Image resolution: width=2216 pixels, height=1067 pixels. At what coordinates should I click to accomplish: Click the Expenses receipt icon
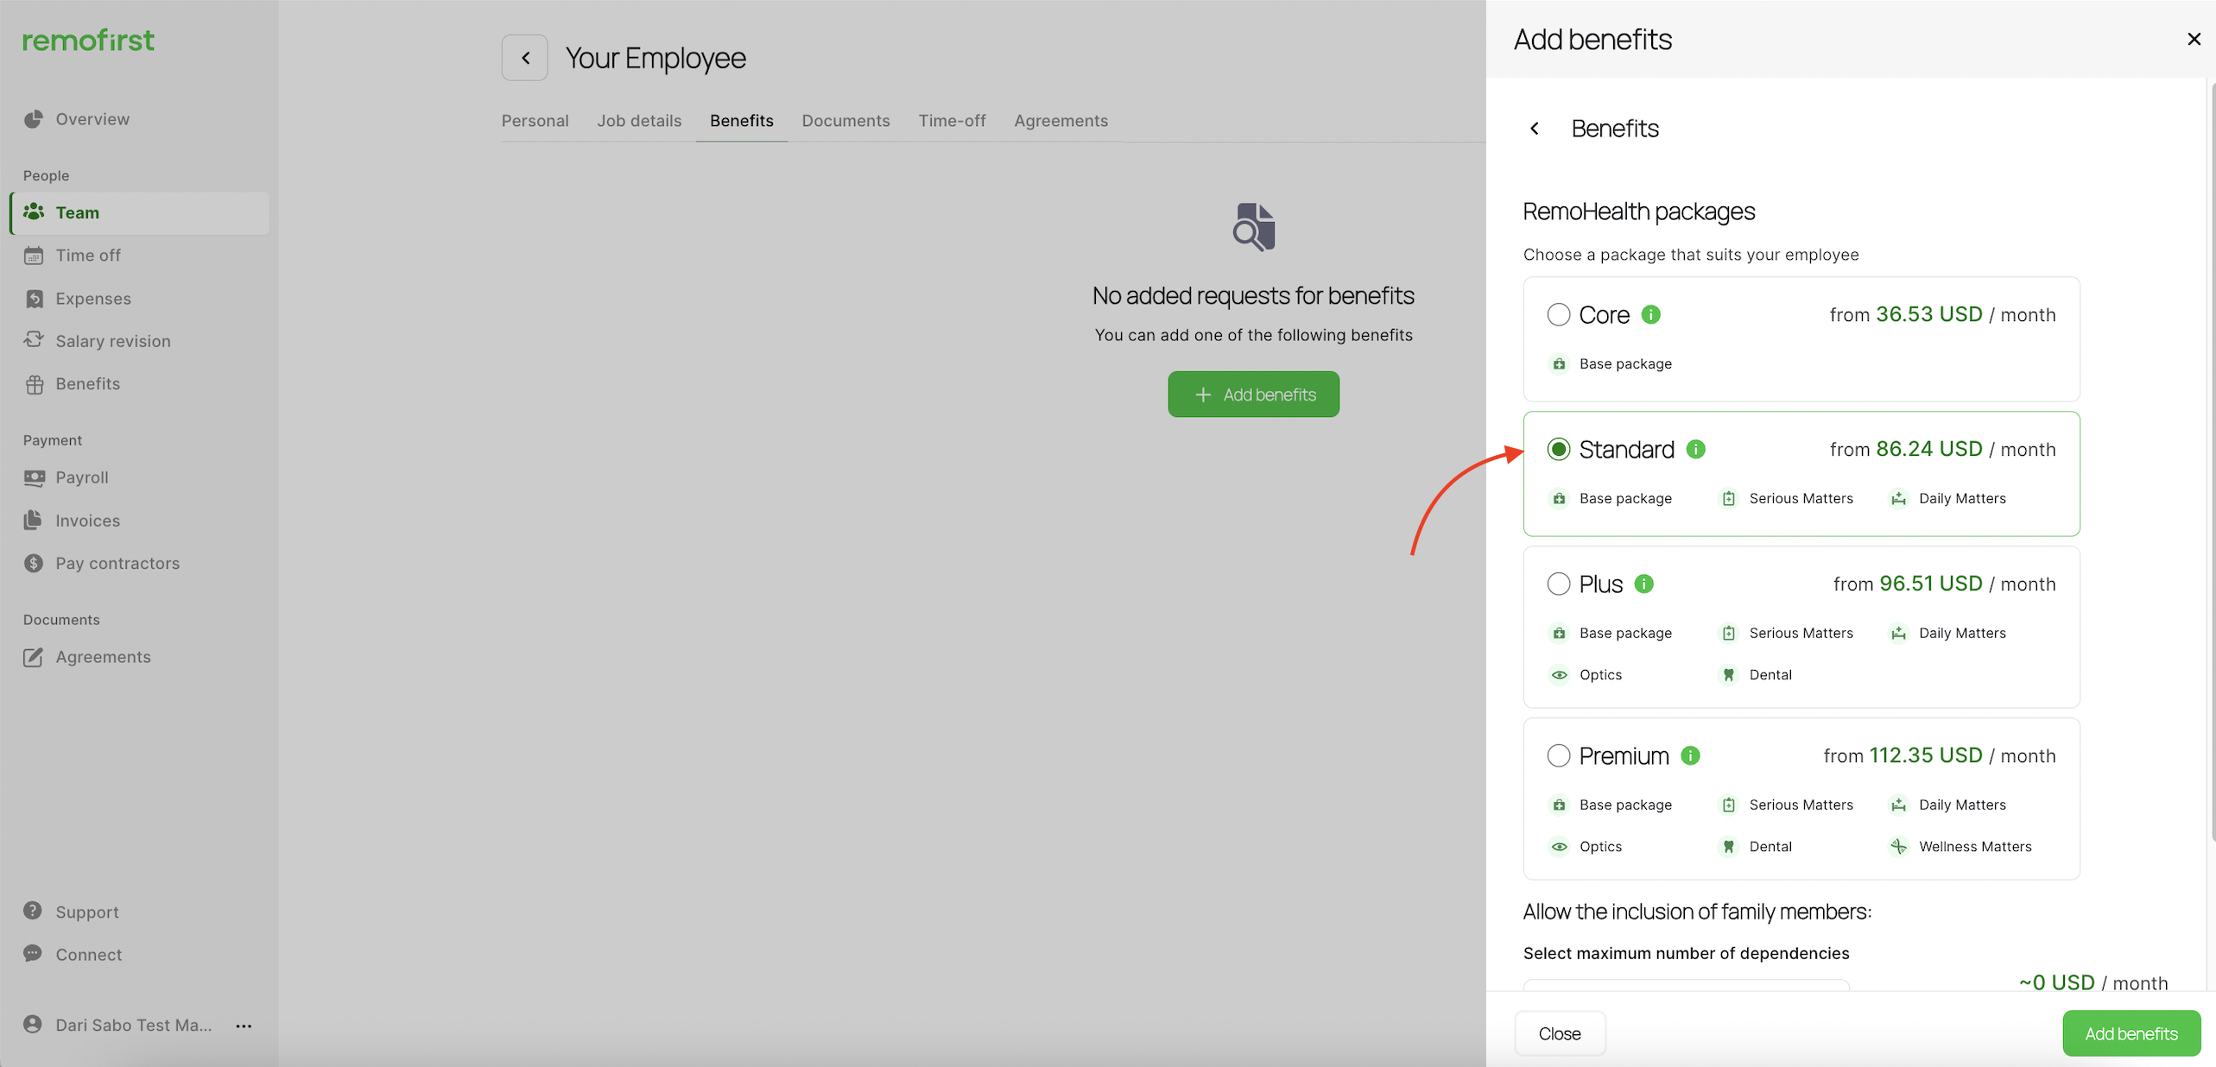34,299
